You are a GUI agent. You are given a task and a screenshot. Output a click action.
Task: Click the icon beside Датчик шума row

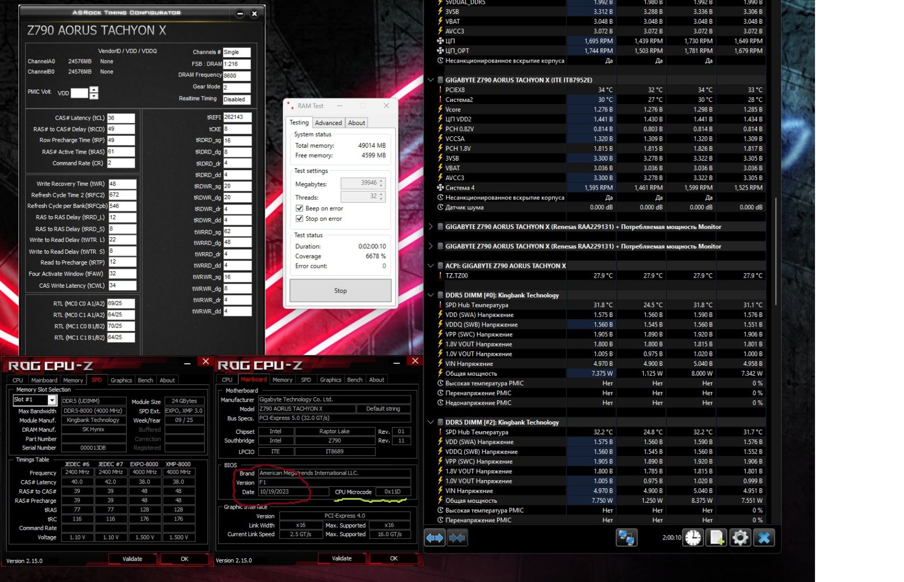(440, 207)
